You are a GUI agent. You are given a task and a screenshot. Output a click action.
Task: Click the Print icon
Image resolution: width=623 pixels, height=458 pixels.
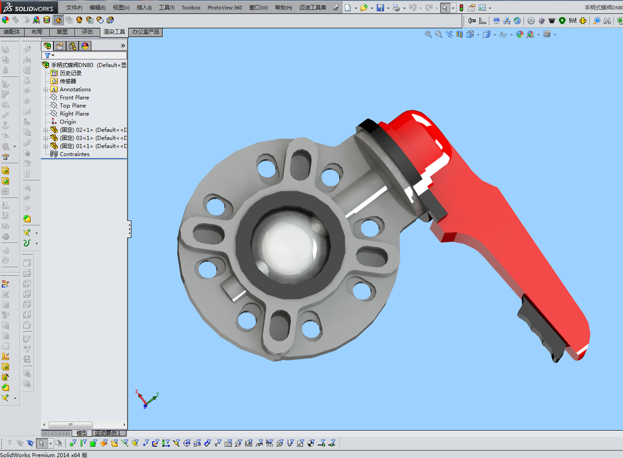[x=396, y=8]
